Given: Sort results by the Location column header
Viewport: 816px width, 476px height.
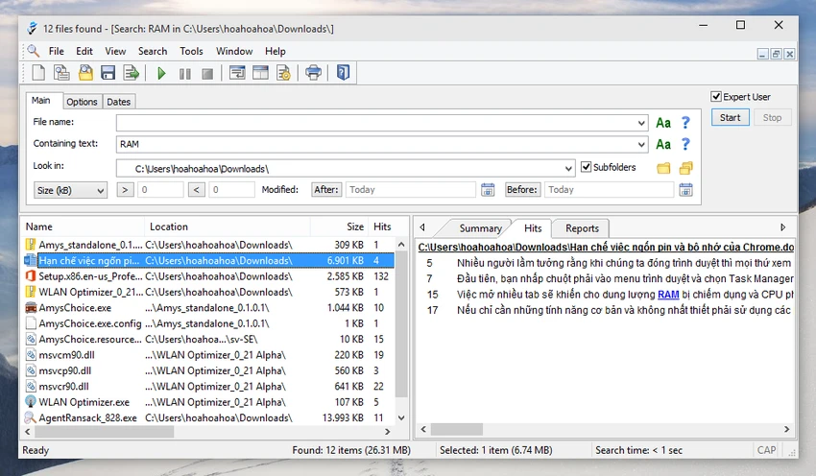Looking at the screenshot, I should click(x=228, y=226).
